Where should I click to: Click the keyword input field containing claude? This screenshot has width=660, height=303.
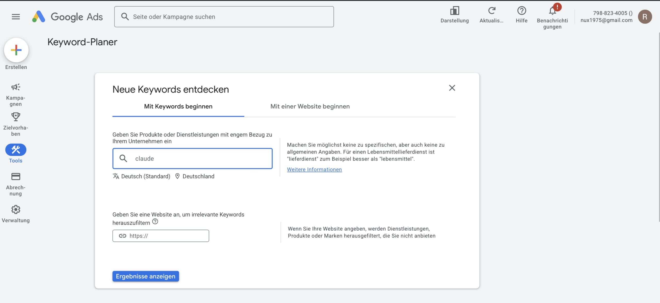click(x=192, y=158)
